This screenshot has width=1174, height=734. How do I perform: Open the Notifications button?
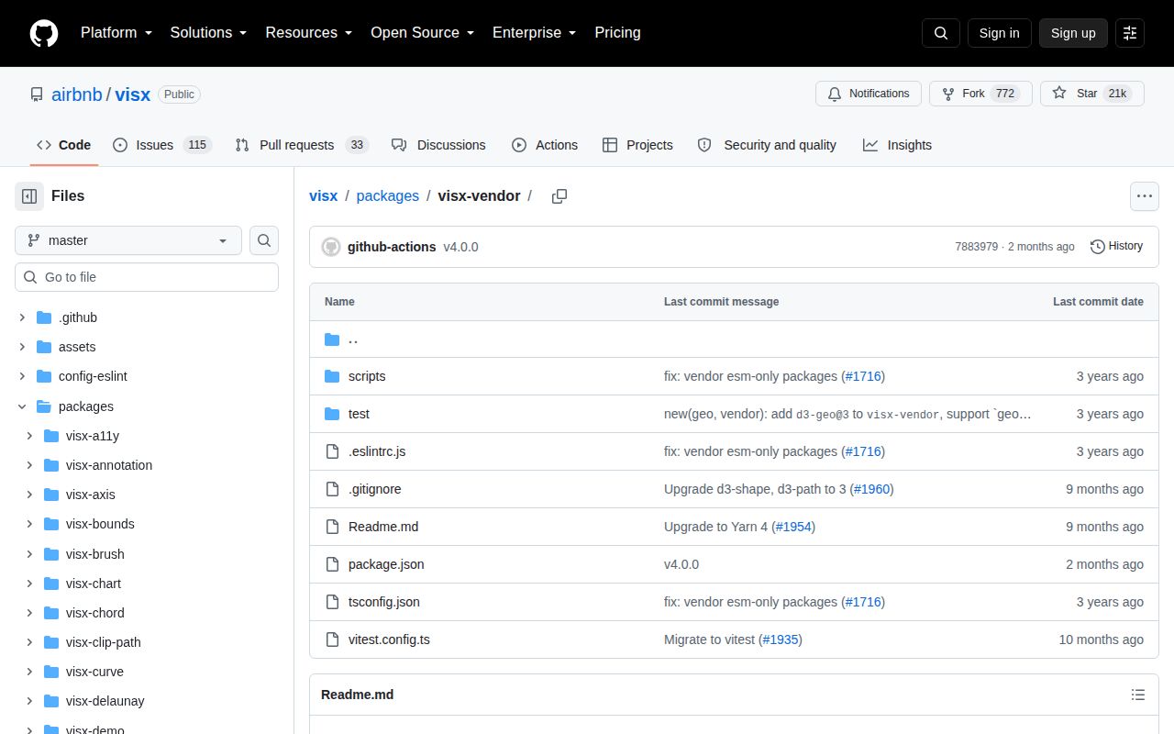coord(869,94)
